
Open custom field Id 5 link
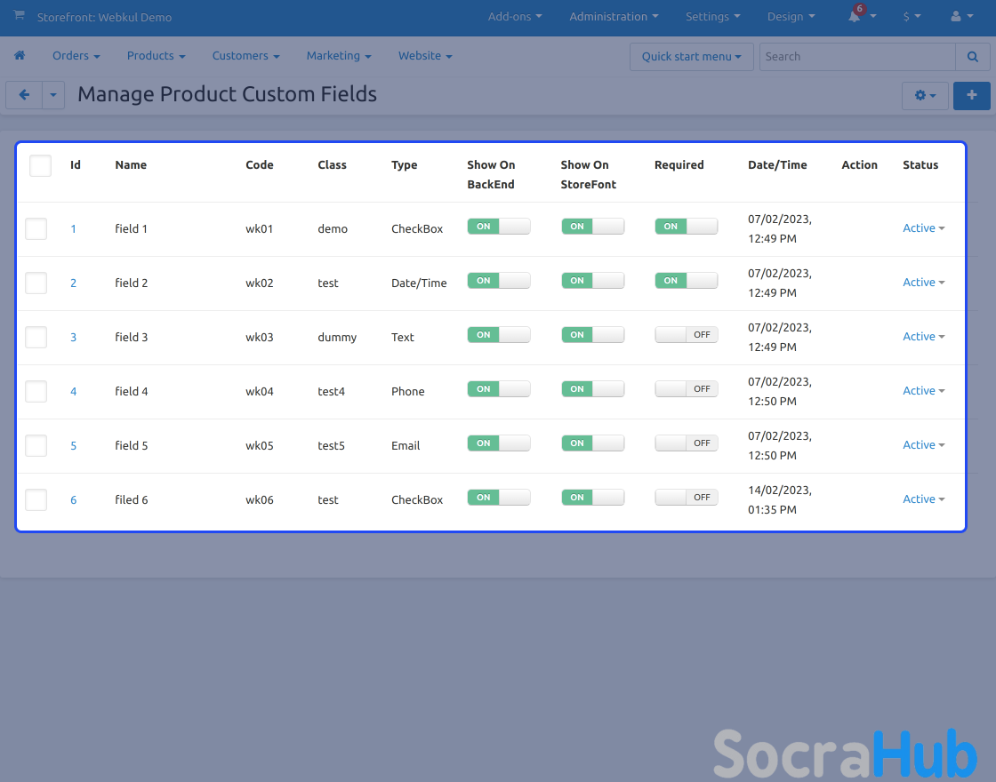coord(74,445)
